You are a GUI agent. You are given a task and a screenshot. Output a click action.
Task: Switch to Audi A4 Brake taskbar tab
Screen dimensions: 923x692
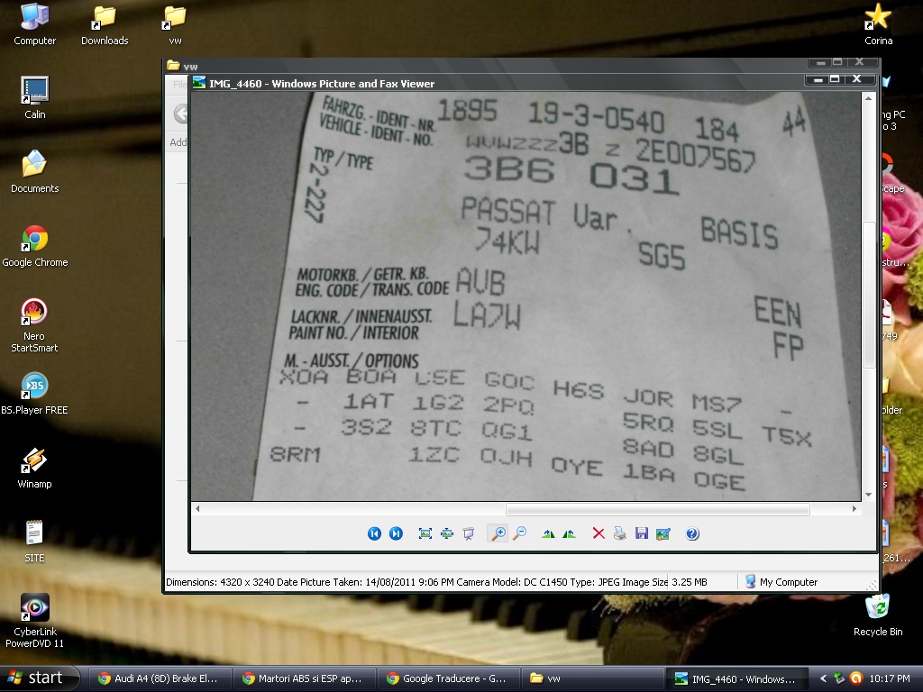[x=159, y=678]
